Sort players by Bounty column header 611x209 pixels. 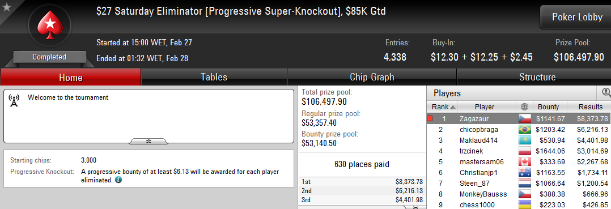point(548,107)
